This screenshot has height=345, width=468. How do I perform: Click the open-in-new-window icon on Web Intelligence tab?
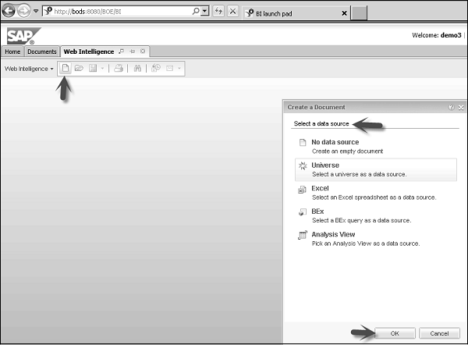pyautogui.click(x=121, y=52)
